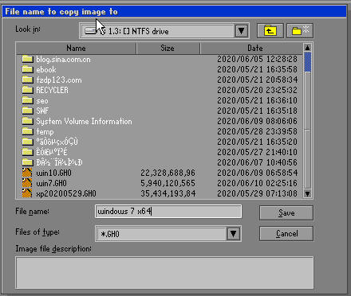Click the size value 5,940,120,565
Image resolution: width=351 pixels, height=296 pixels.
[x=168, y=183]
